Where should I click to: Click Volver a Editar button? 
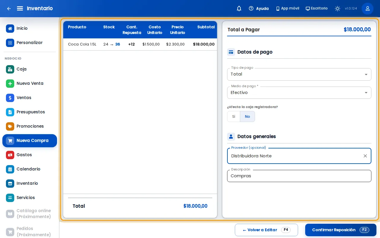266,230
